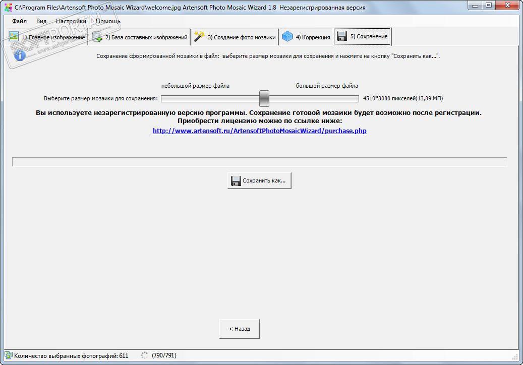Maximize the Photo Mosaic Wizard window
This screenshot has height=365, width=523.
coord(489,6)
